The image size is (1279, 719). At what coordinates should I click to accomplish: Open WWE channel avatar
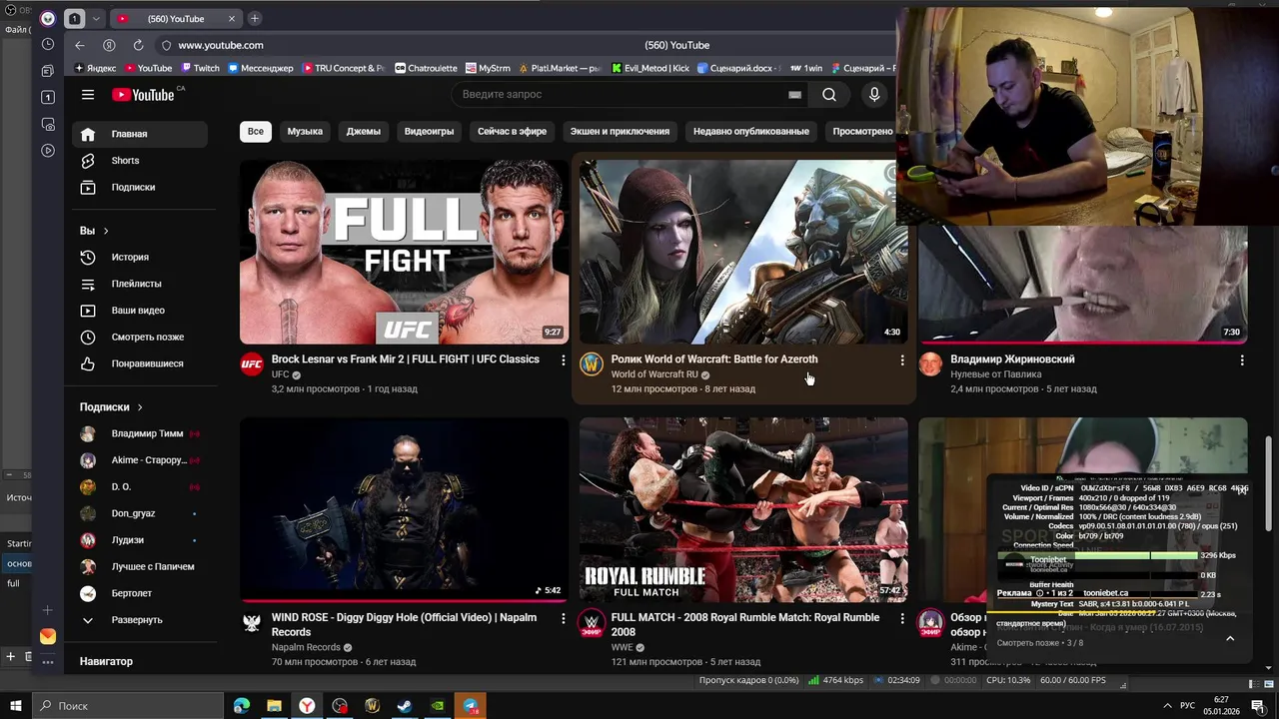pos(592,622)
